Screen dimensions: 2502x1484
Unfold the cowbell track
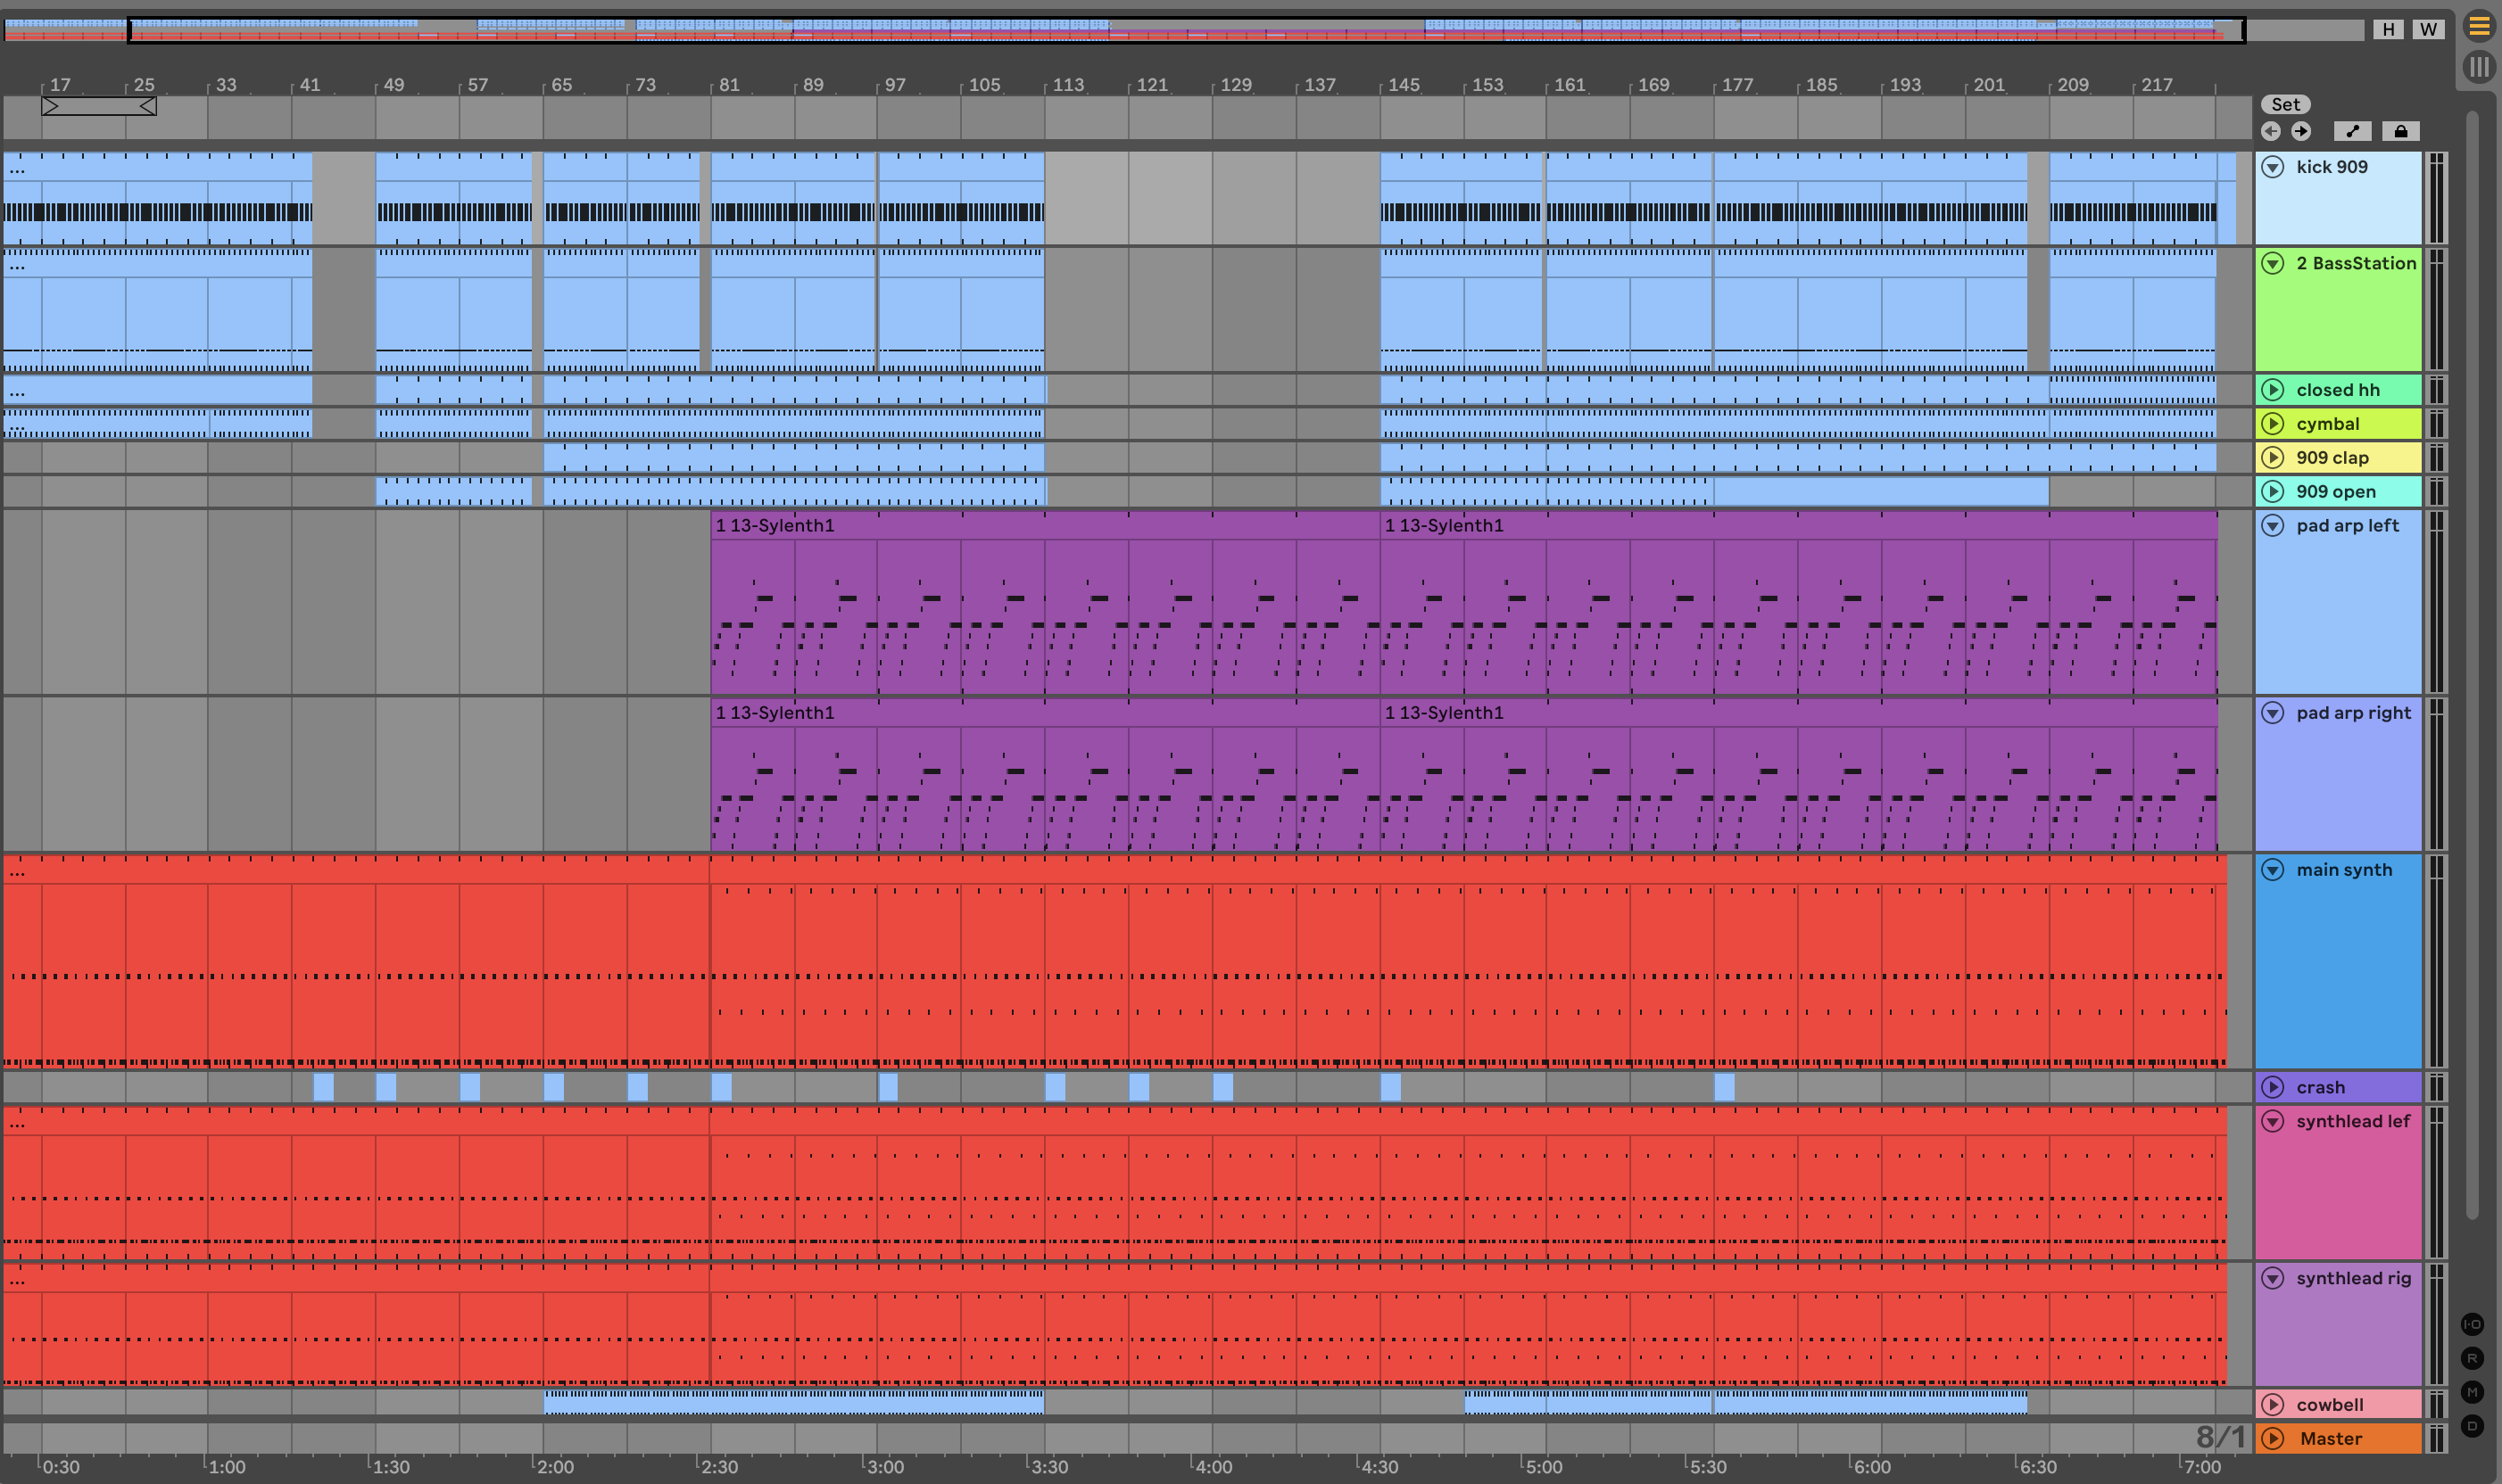tap(2273, 1405)
